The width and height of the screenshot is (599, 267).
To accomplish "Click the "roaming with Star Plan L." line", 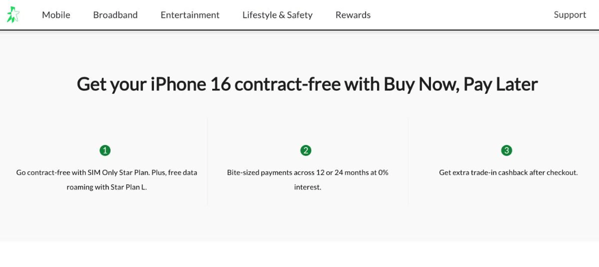I will click(106, 187).
